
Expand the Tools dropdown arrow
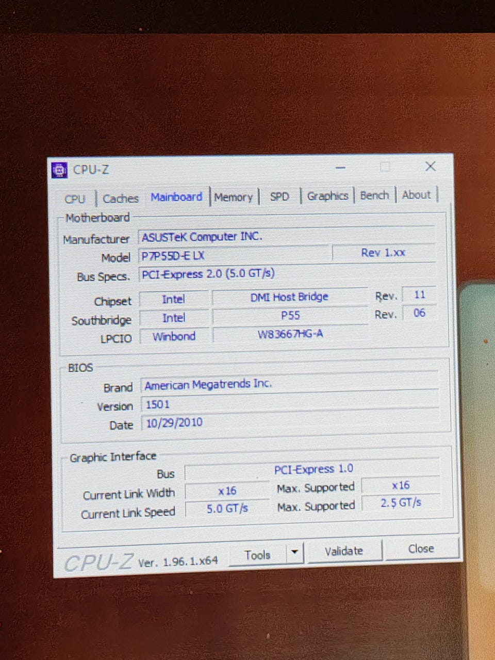coord(294,552)
